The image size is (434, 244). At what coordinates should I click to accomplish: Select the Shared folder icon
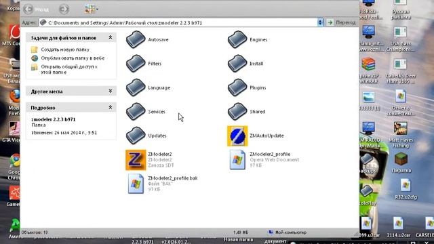click(237, 111)
